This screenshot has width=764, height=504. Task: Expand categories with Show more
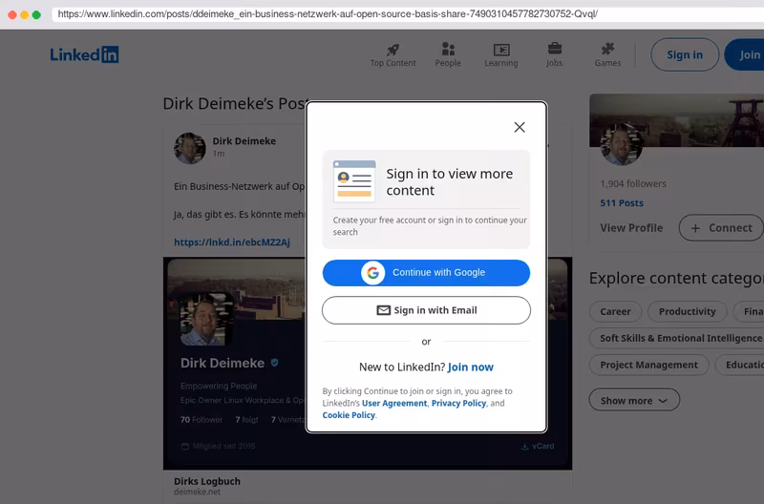click(x=634, y=400)
